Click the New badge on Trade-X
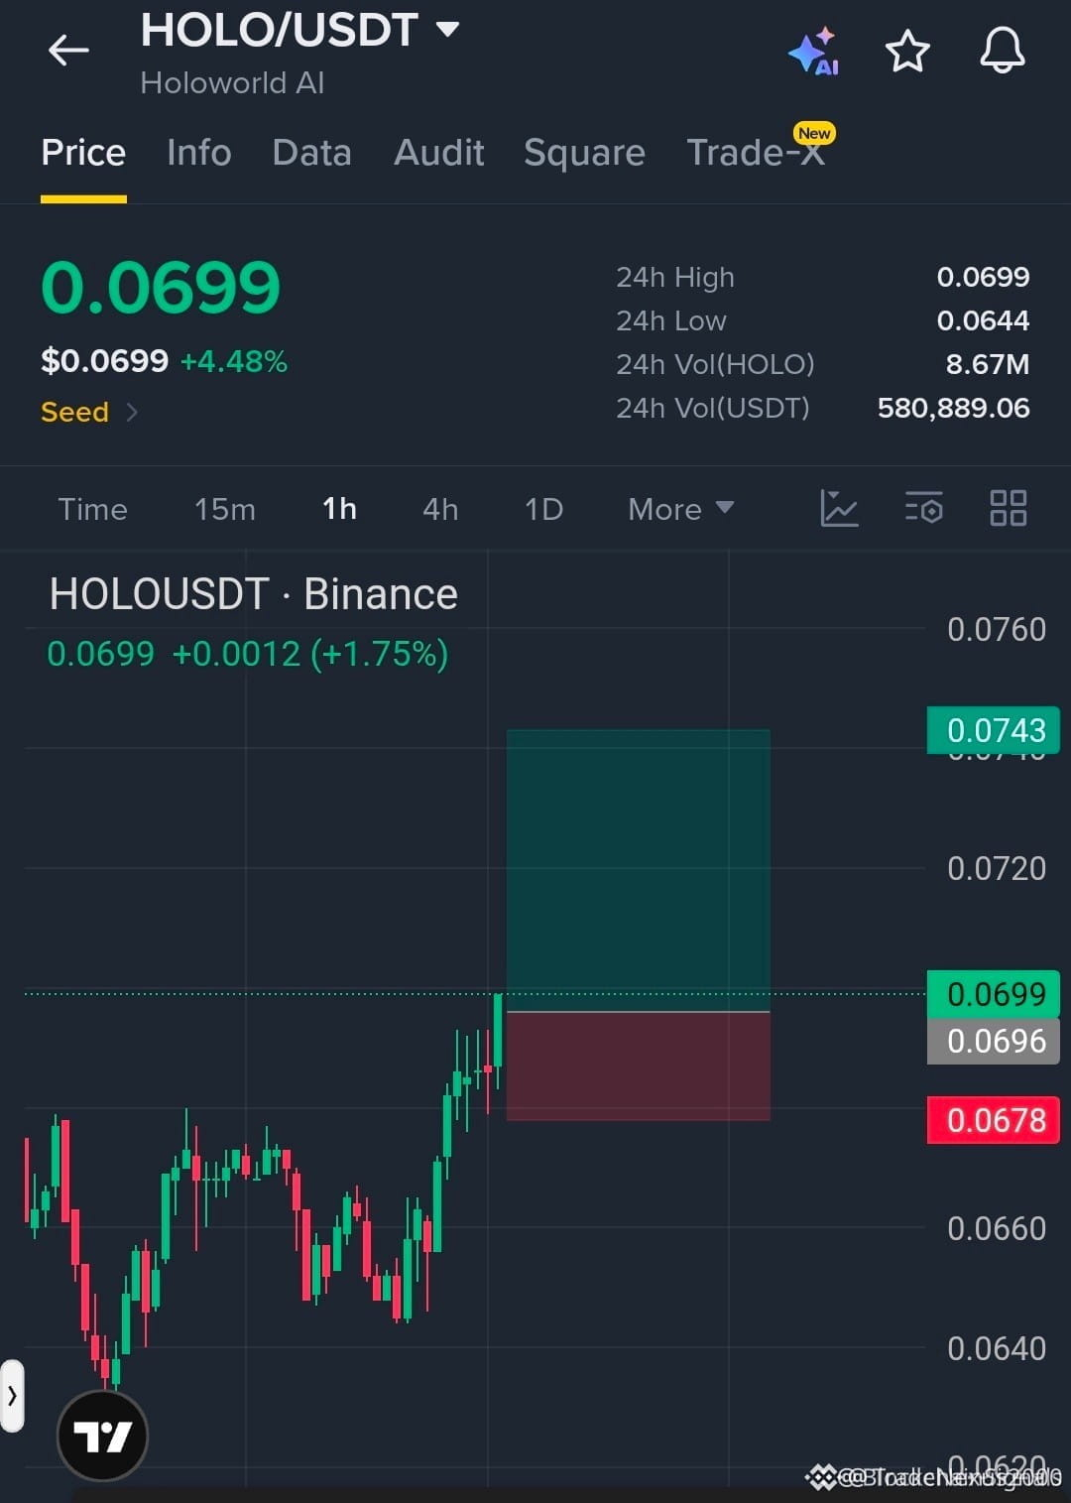This screenshot has width=1071, height=1503. [814, 133]
